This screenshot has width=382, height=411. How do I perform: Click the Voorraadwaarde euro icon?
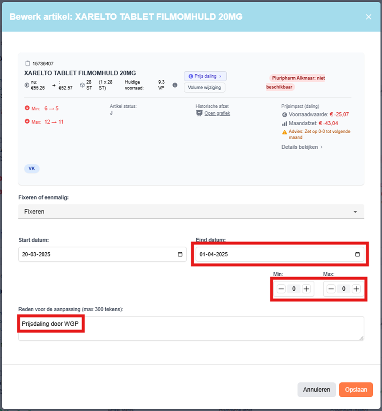click(x=284, y=115)
